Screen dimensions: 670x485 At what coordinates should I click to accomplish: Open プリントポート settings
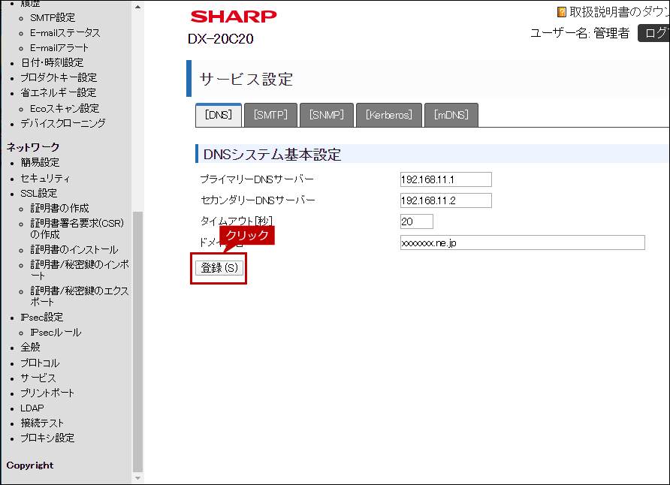pyautogui.click(x=47, y=393)
